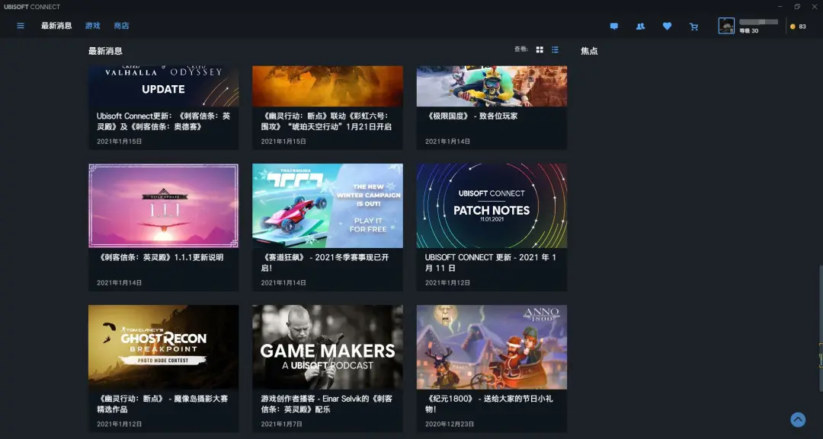The height and width of the screenshot is (439, 823).
Task: Open the shopping cart
Action: click(x=693, y=26)
